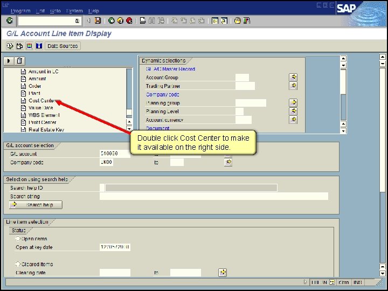Open the command field history dropdown
The width and height of the screenshot is (388, 291).
coord(77,21)
